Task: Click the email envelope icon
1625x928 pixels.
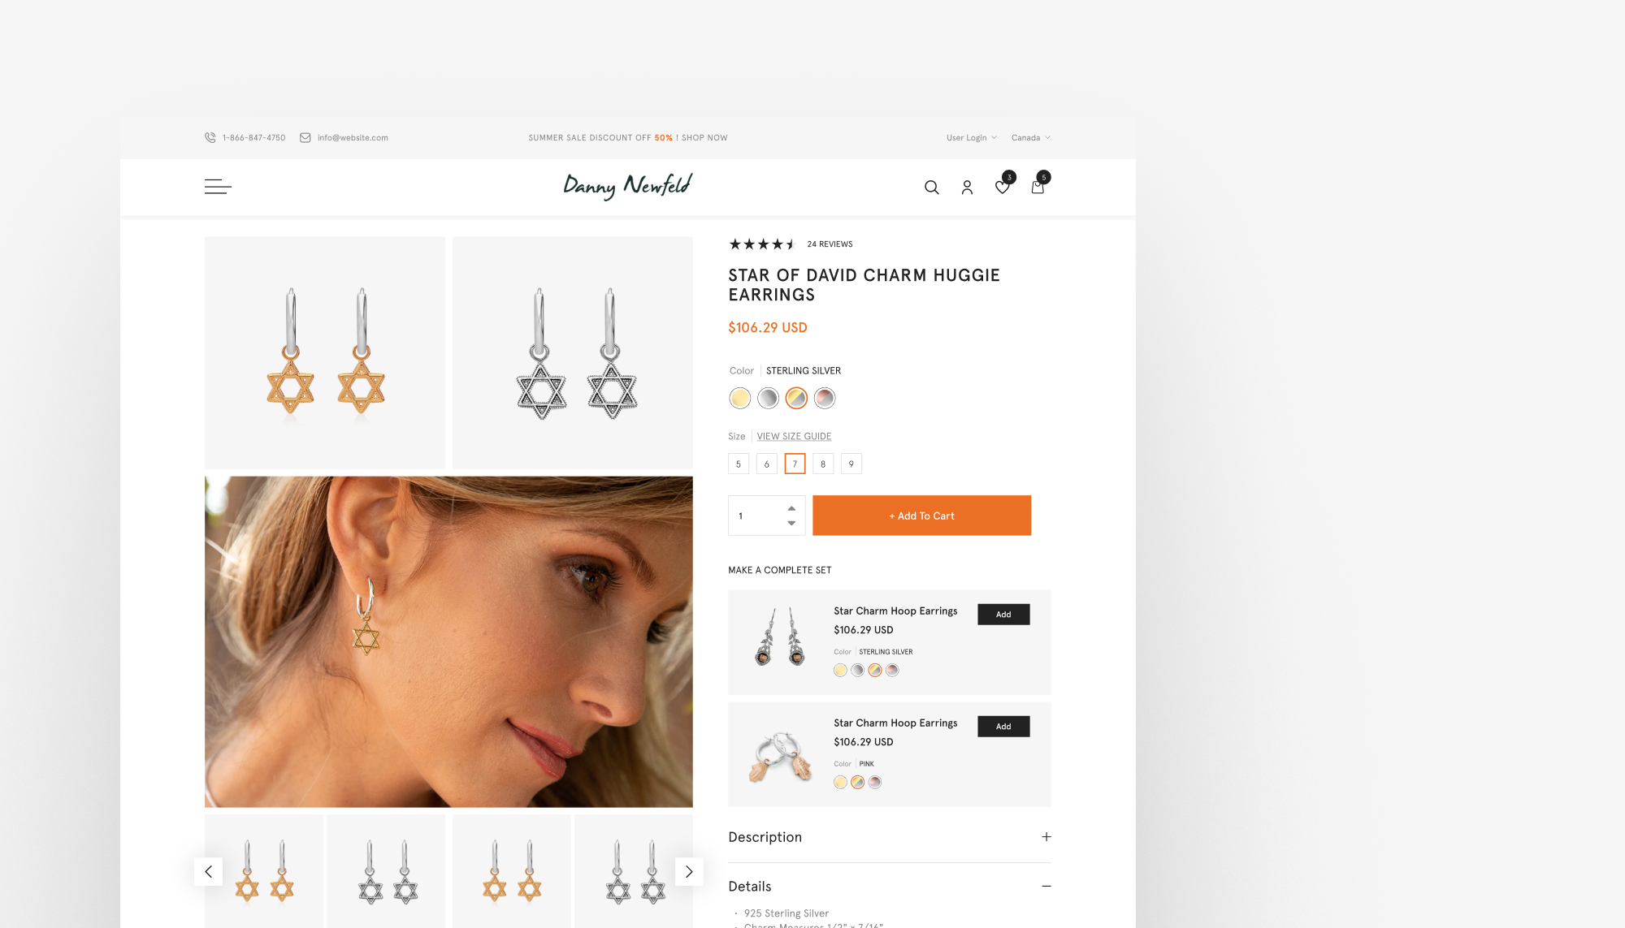Action: (305, 138)
